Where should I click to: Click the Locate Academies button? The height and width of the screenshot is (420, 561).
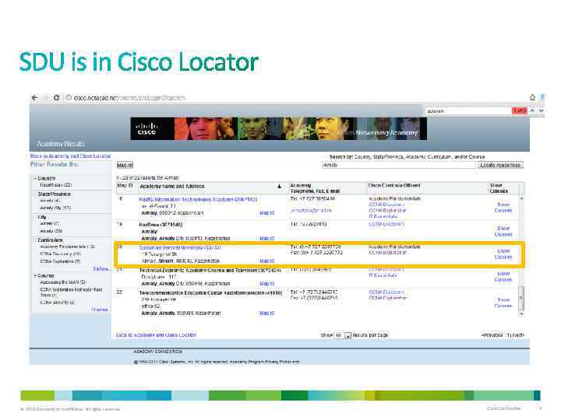point(500,165)
